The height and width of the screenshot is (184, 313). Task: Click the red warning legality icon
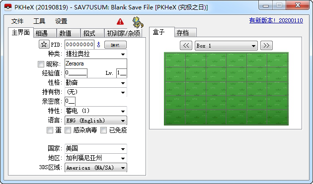tap(120, 21)
